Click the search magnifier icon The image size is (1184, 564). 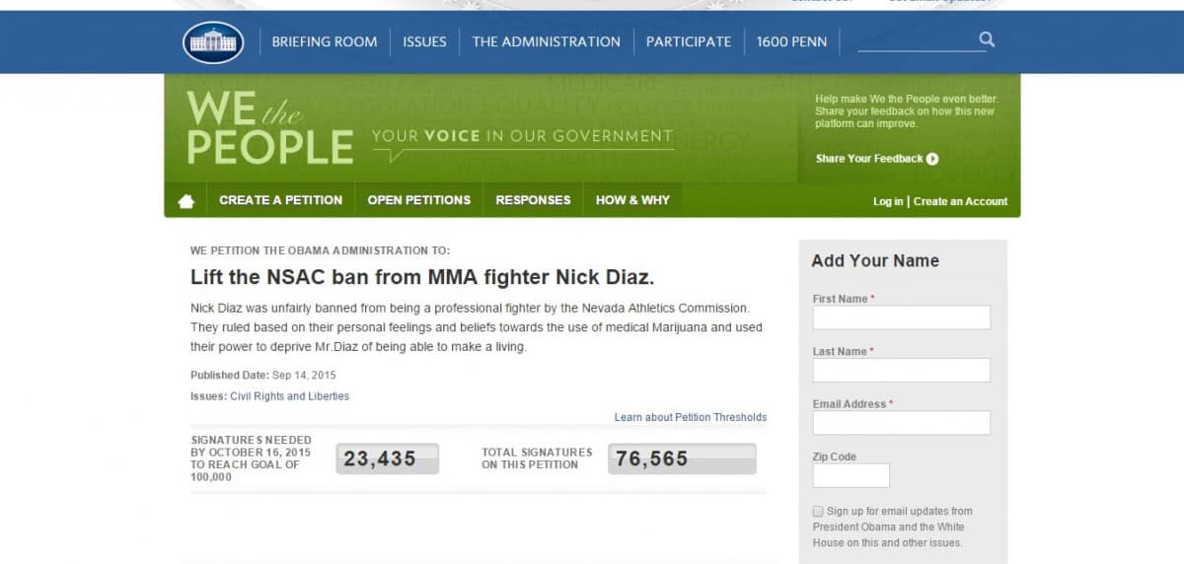(x=987, y=39)
